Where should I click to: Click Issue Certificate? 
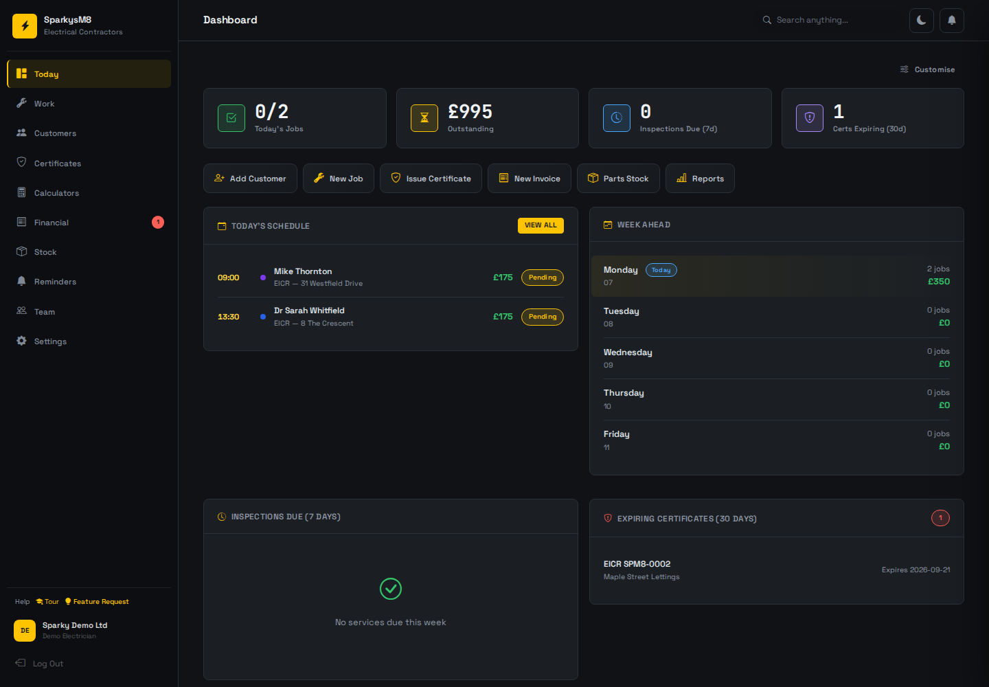[431, 179]
